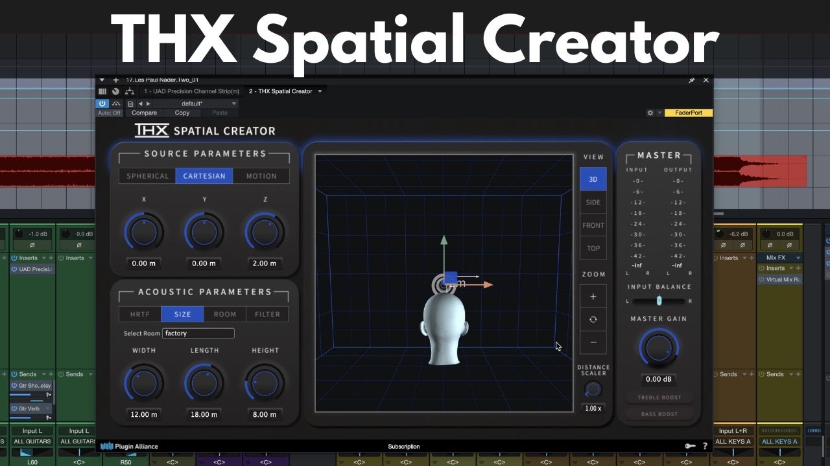This screenshot has height=466, width=830.
Task: Click the Plugin Alliance logo
Action: 129,446
